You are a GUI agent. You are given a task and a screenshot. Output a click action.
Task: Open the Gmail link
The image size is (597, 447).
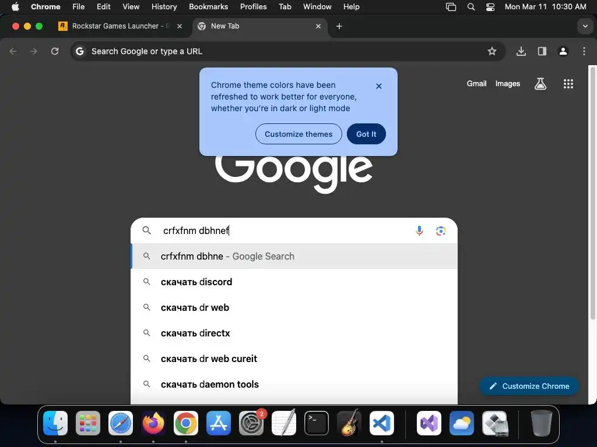coord(477,84)
